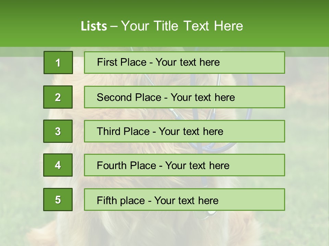The width and height of the screenshot is (329, 246).
Task: Pick the number 4 green square
Action: click(x=58, y=165)
